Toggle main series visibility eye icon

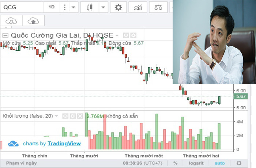tap(126, 35)
